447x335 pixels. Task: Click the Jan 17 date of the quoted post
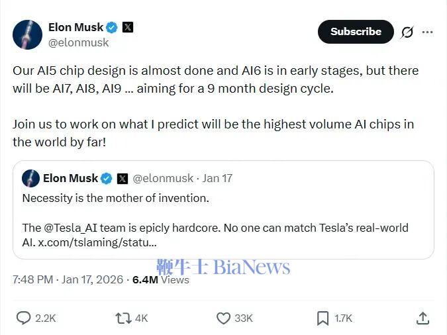(217, 178)
